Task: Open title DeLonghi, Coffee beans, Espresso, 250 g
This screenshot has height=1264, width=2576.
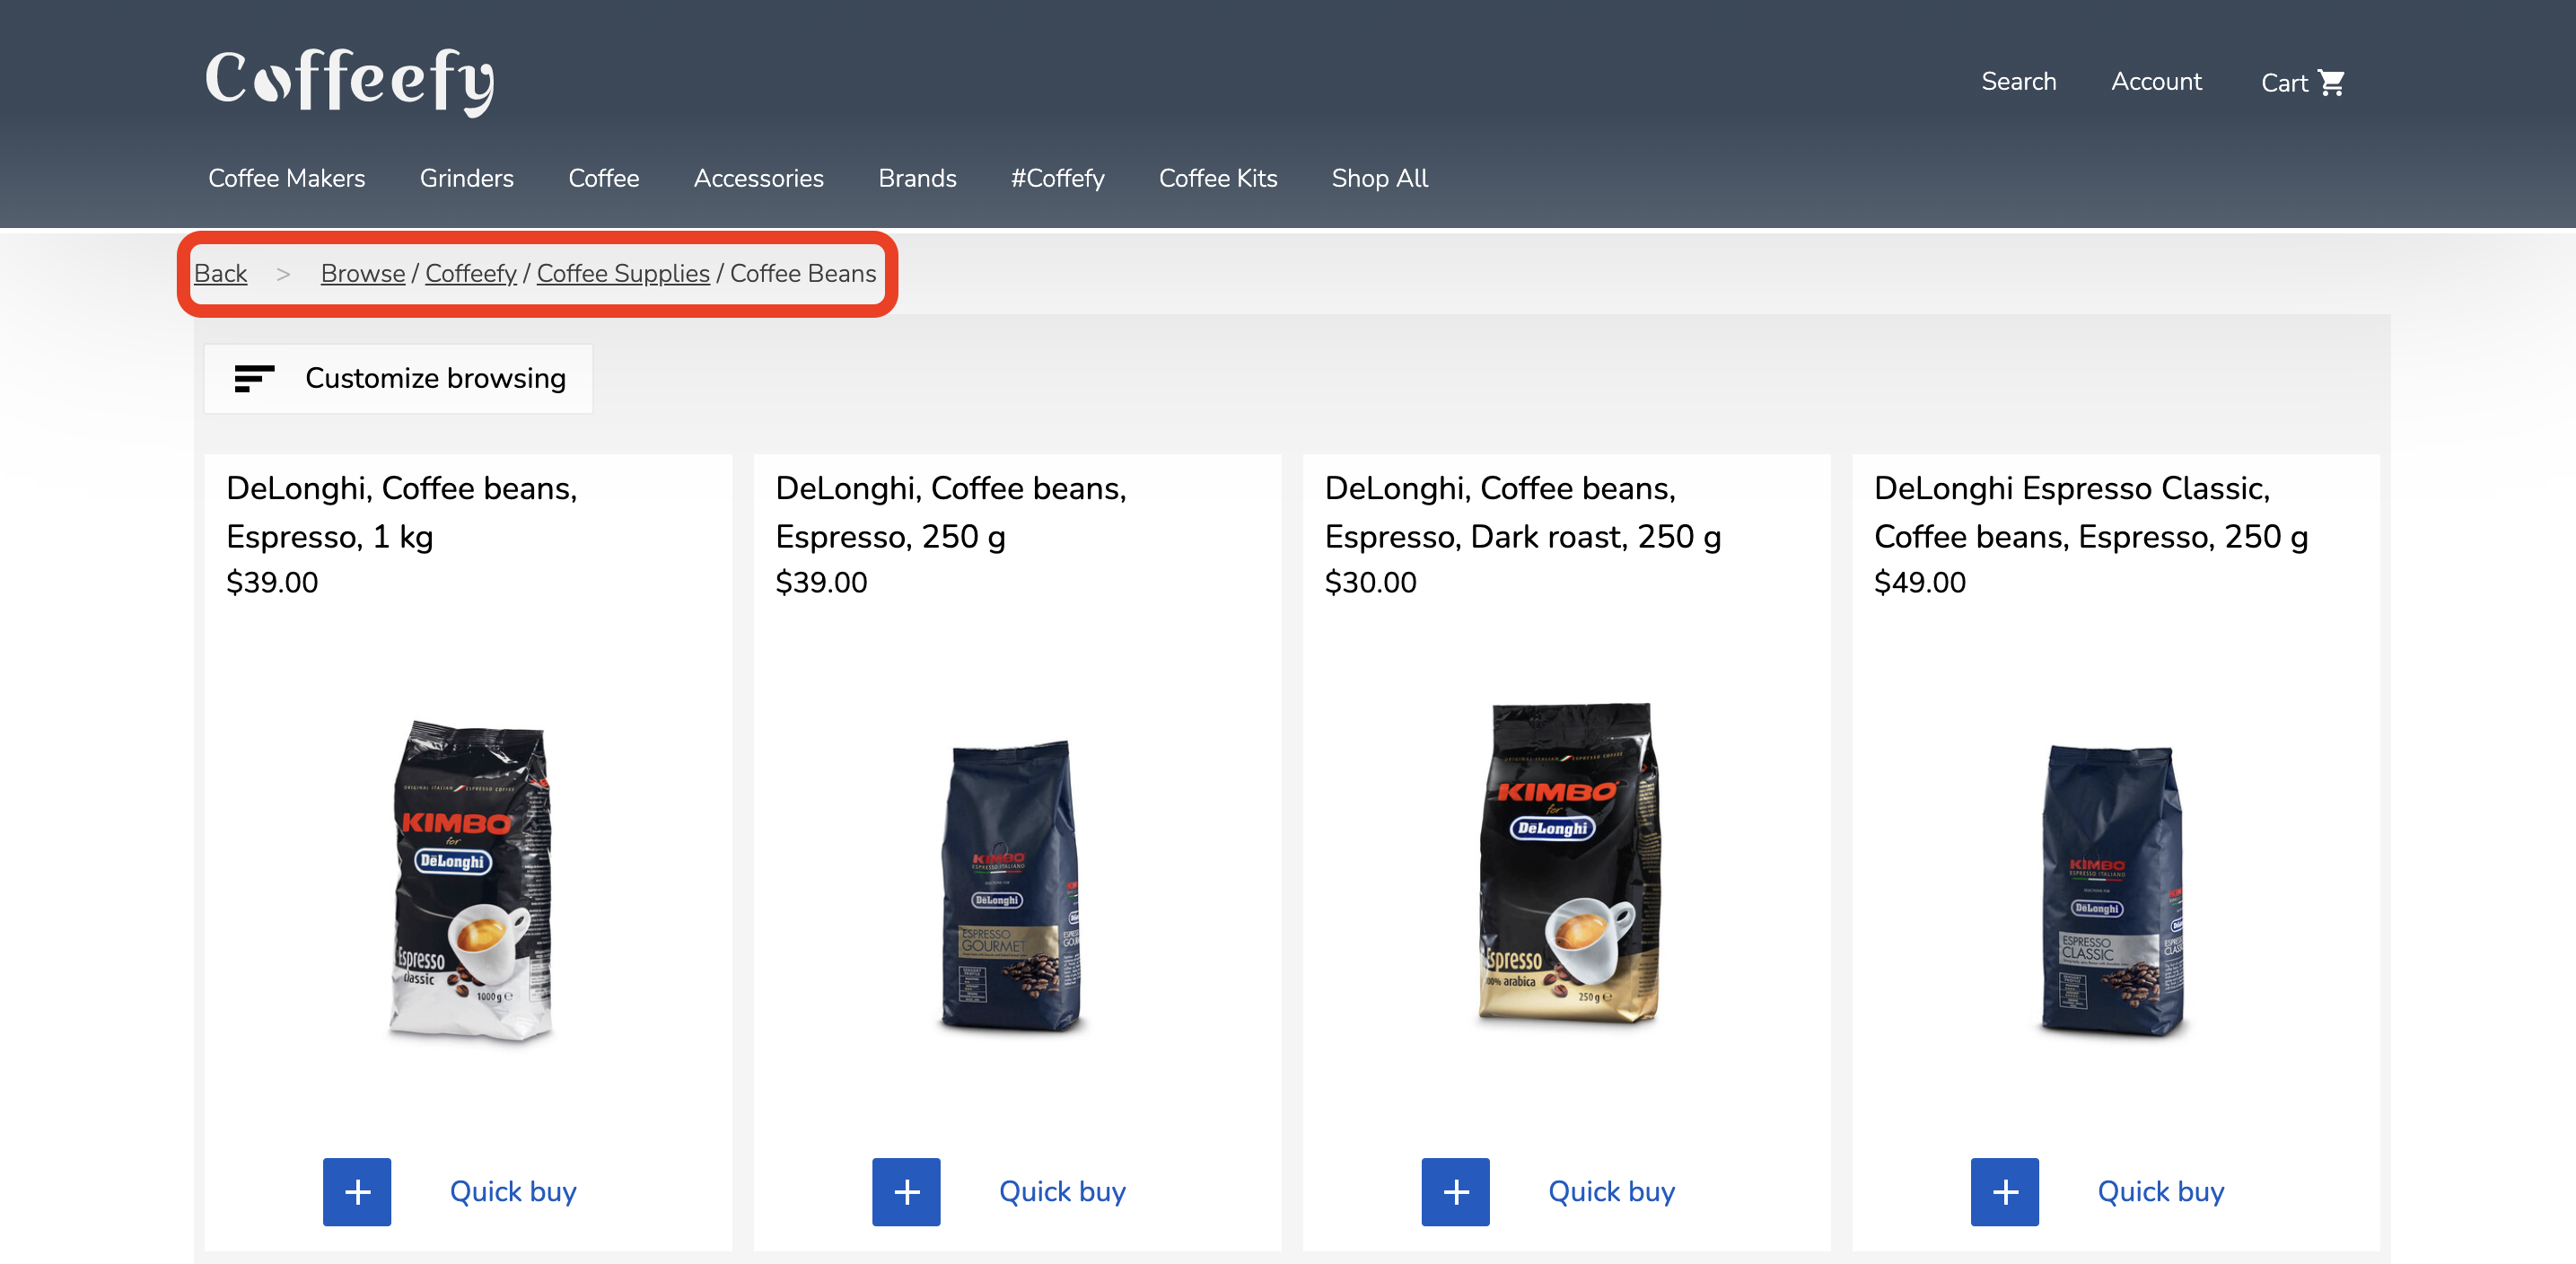Action: click(x=950, y=513)
